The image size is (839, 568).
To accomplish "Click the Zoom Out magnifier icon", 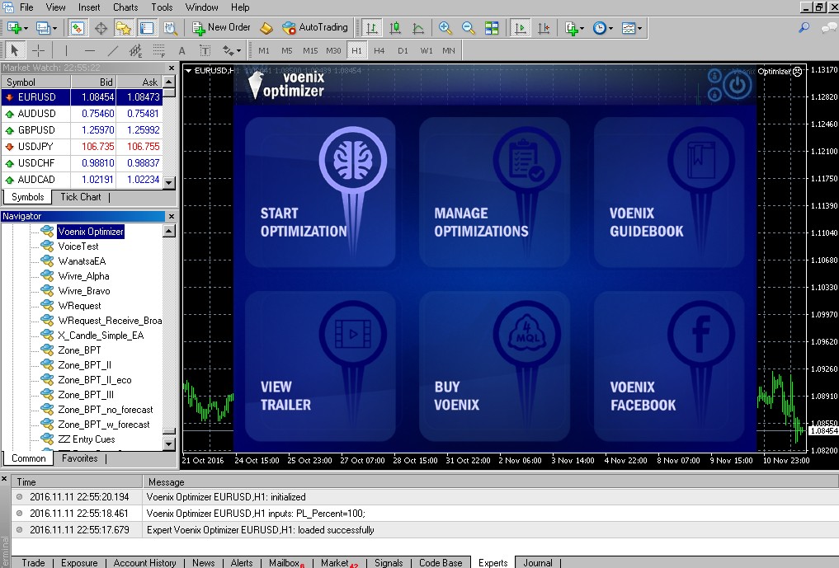I will tap(469, 28).
